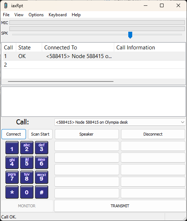The image size is (187, 221).
Task: Close the iaxRpt window
Action: coord(178,6)
